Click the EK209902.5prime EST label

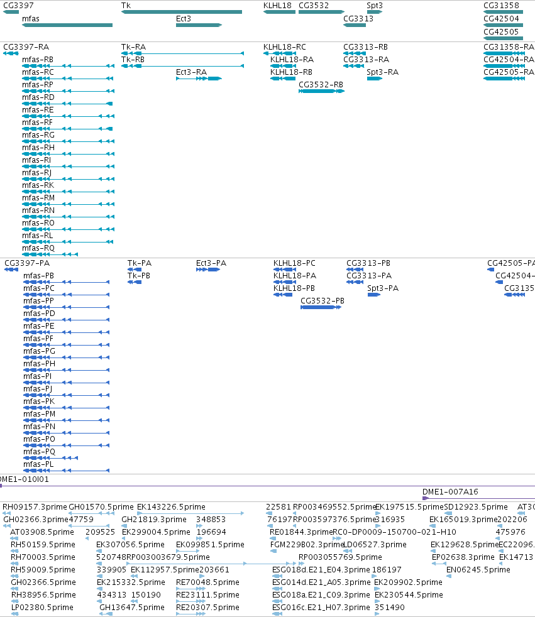[x=408, y=582]
